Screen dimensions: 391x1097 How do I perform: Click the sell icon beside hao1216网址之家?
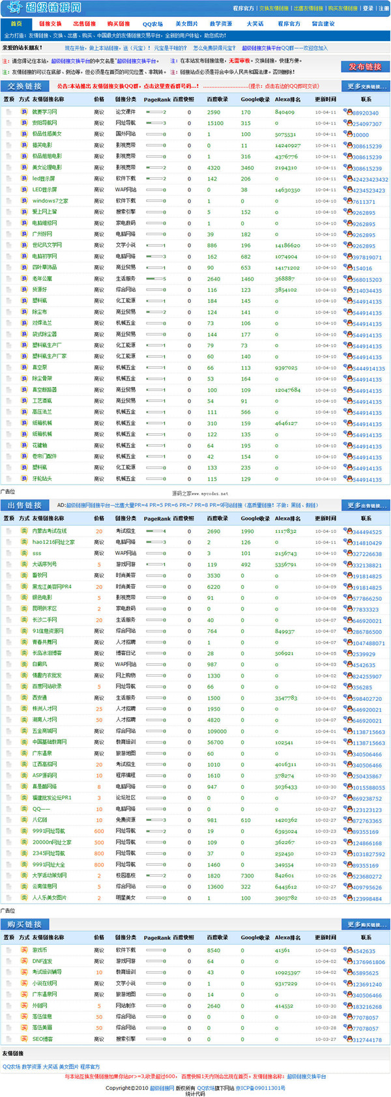coord(24,542)
